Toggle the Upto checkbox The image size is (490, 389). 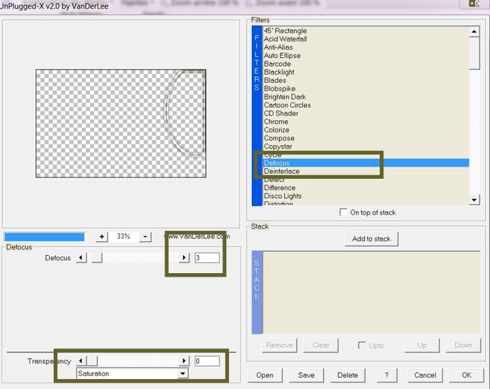[x=362, y=345]
